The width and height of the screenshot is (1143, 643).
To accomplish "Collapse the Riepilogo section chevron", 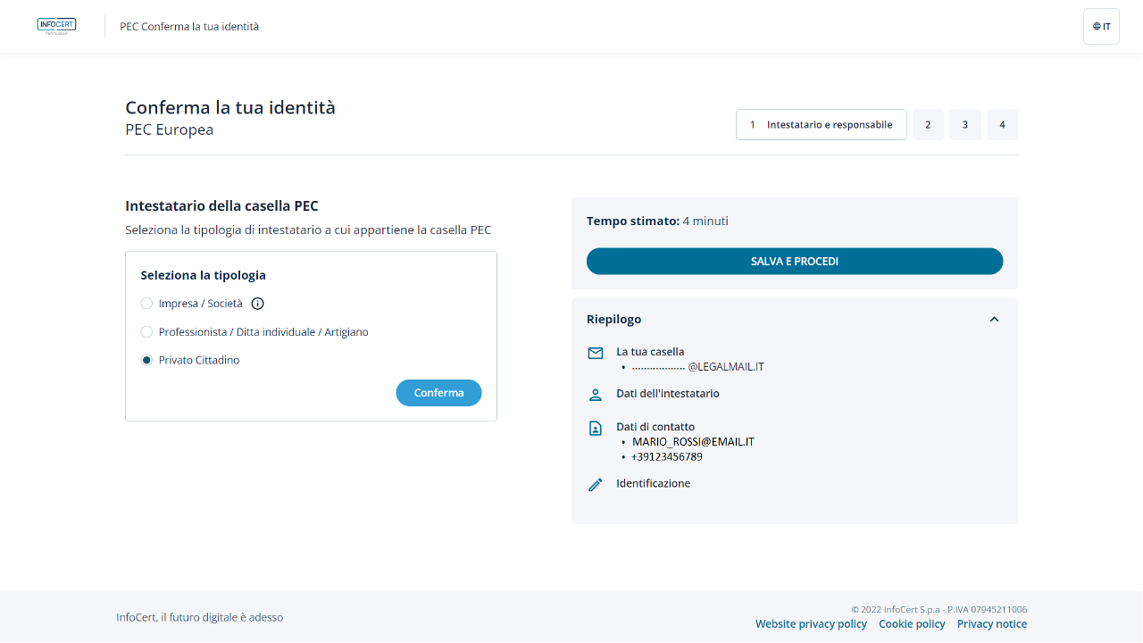I will (x=994, y=320).
